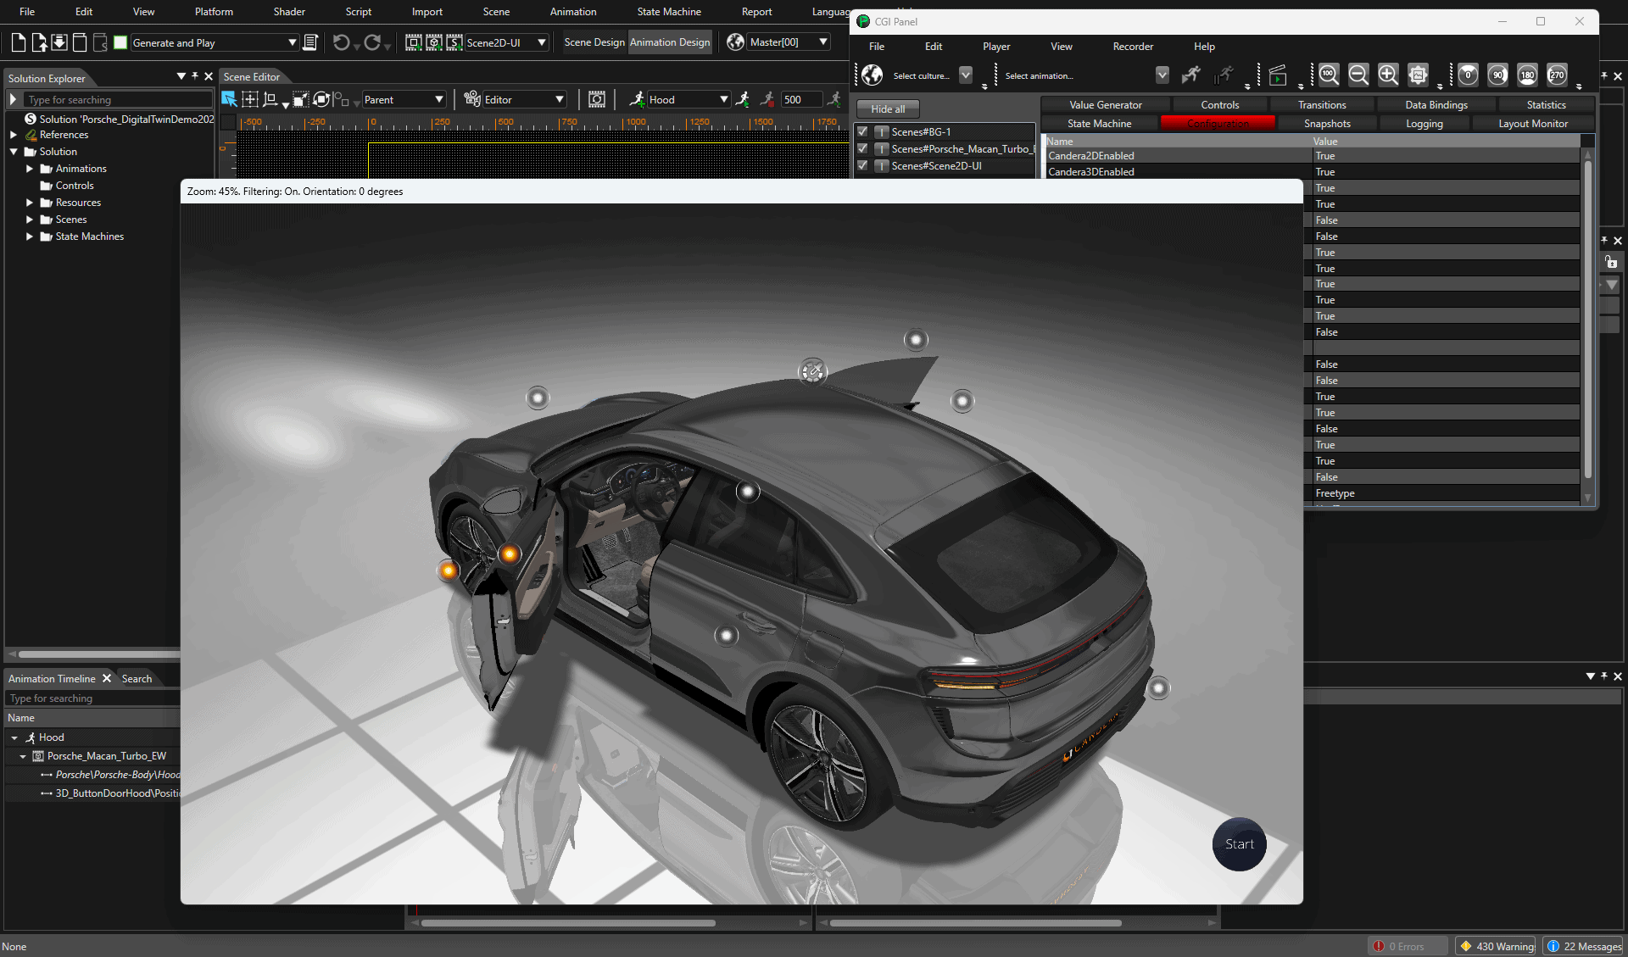Click the green square beside Generate and Play

pos(120,42)
